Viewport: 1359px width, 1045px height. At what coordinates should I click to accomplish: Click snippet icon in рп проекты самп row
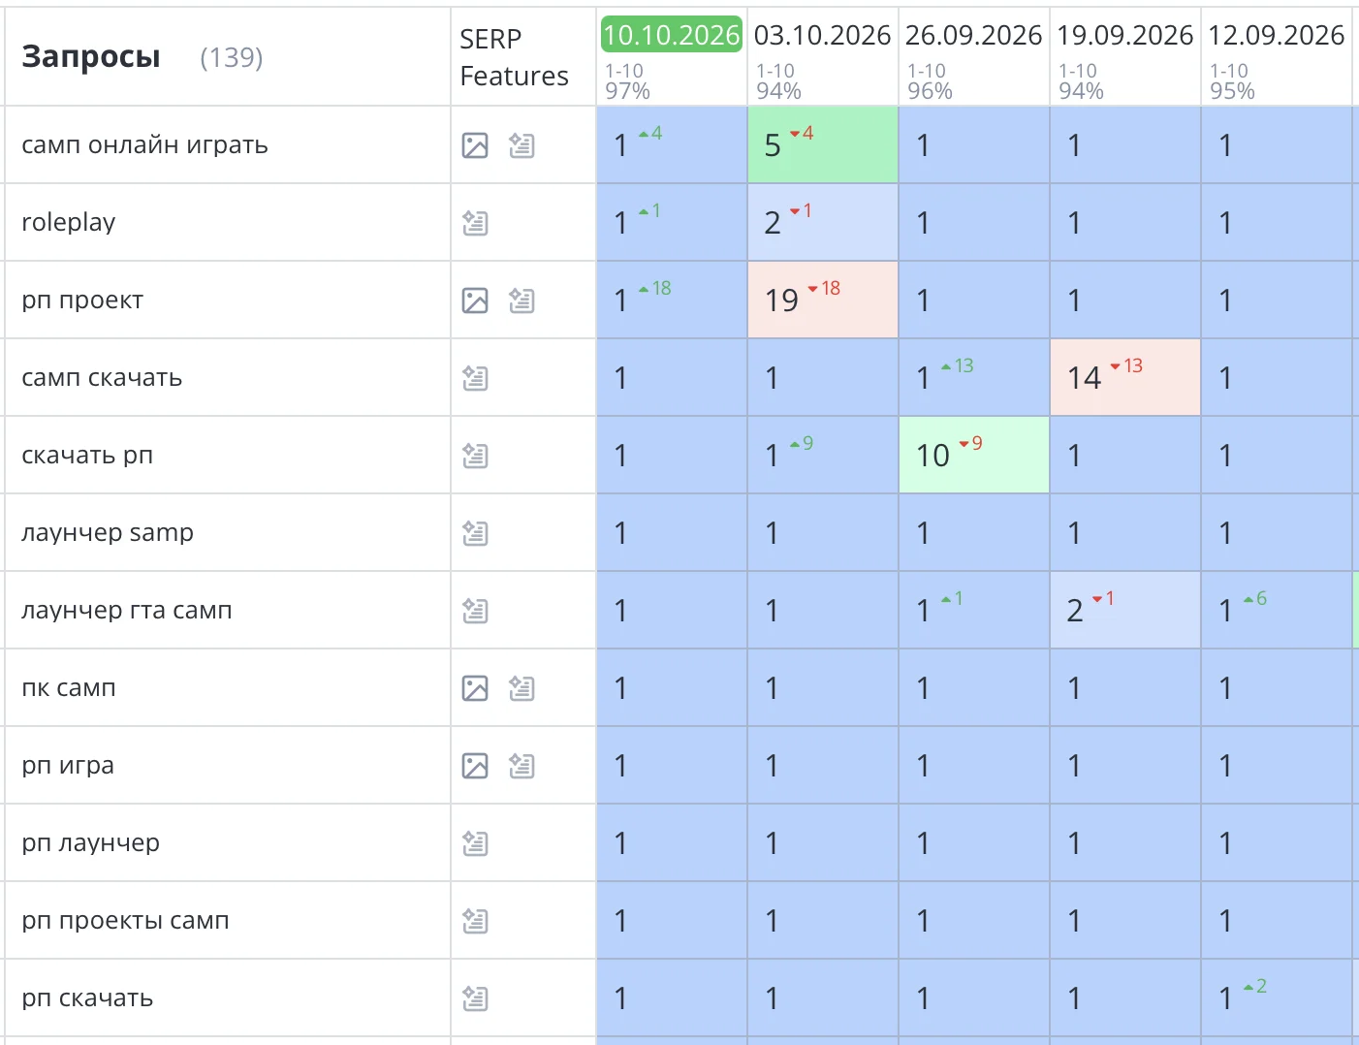475,921
